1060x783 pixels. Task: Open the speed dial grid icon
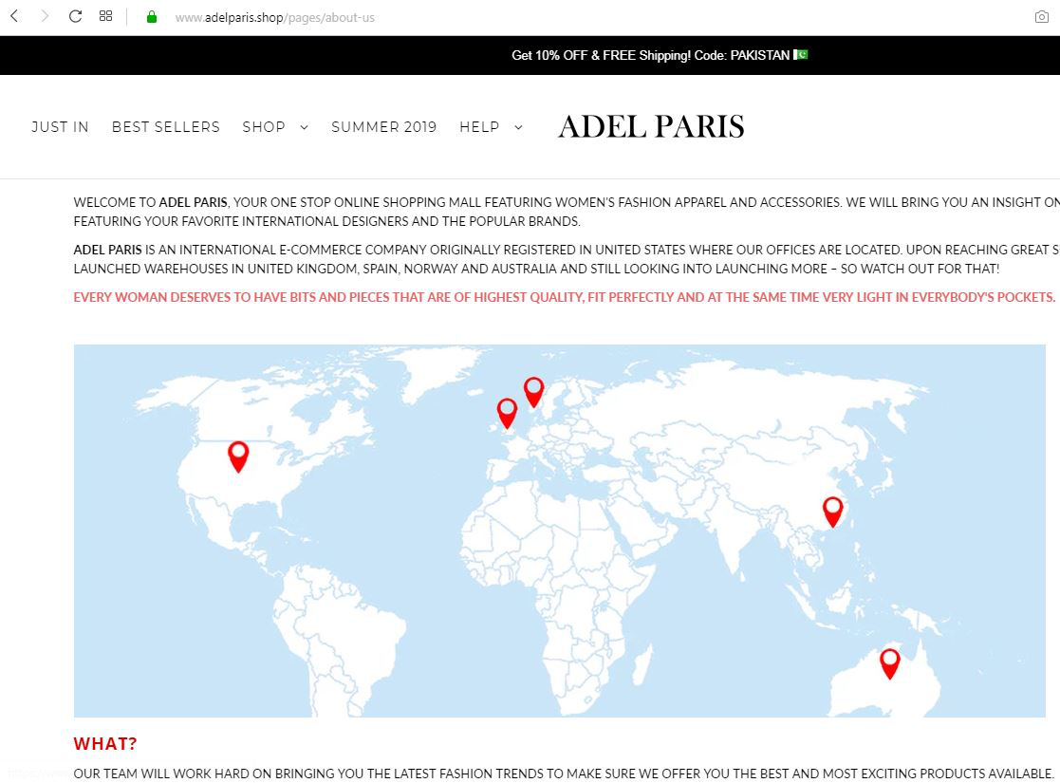click(x=105, y=15)
